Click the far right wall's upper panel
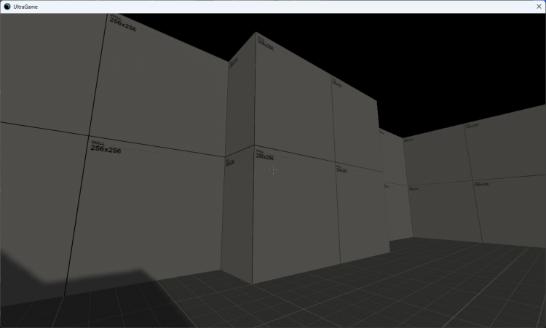This screenshot has width=546, height=328. (502, 149)
